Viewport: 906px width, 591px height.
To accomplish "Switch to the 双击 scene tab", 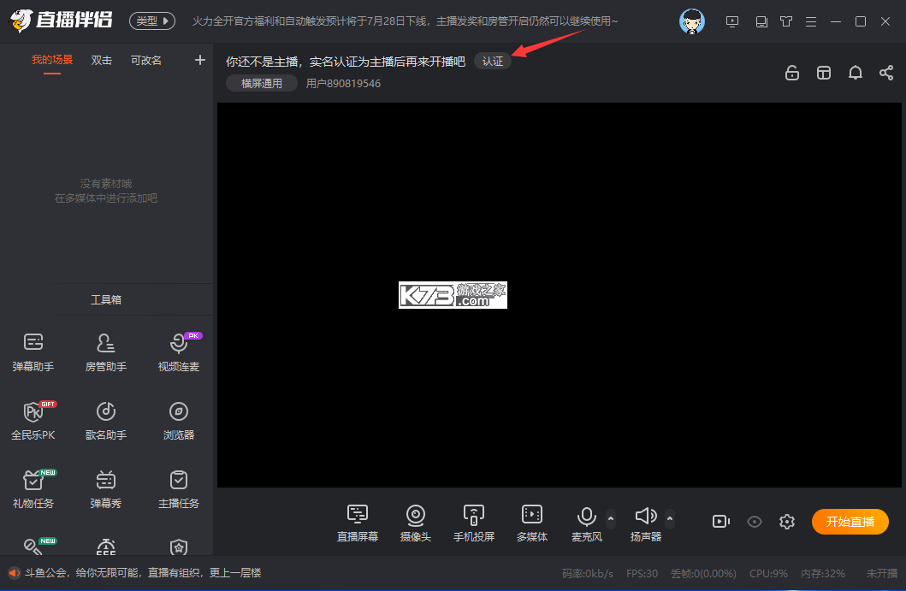I will (102, 60).
